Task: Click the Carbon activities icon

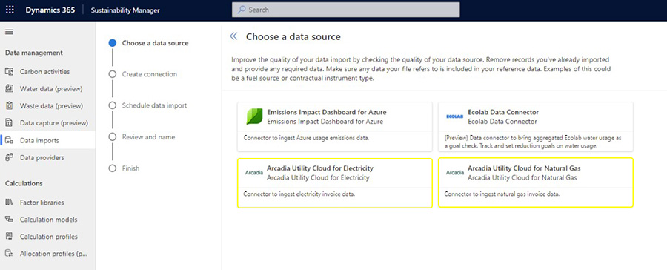Action: click(10, 71)
